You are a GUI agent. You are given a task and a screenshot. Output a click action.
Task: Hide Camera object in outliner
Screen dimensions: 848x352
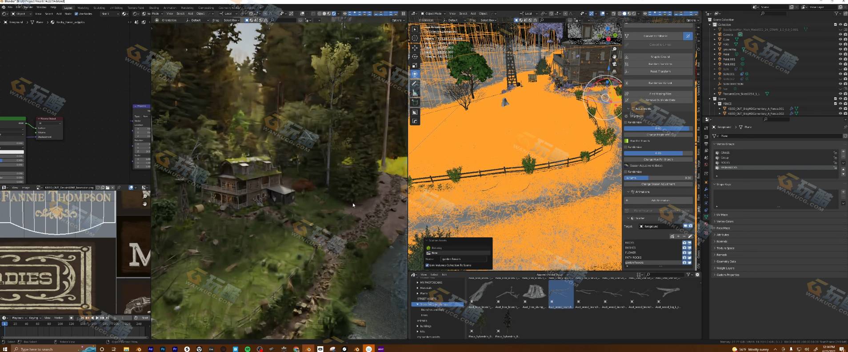840,34
